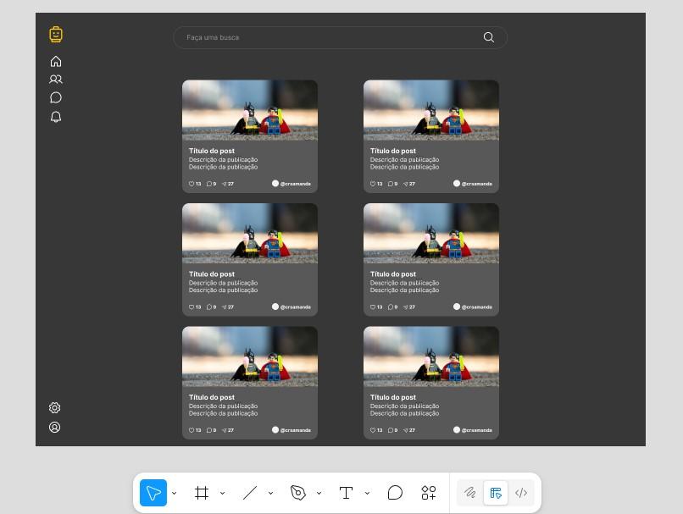Open the user profile icon in sidebar
This screenshot has height=514, width=683.
[x=54, y=427]
